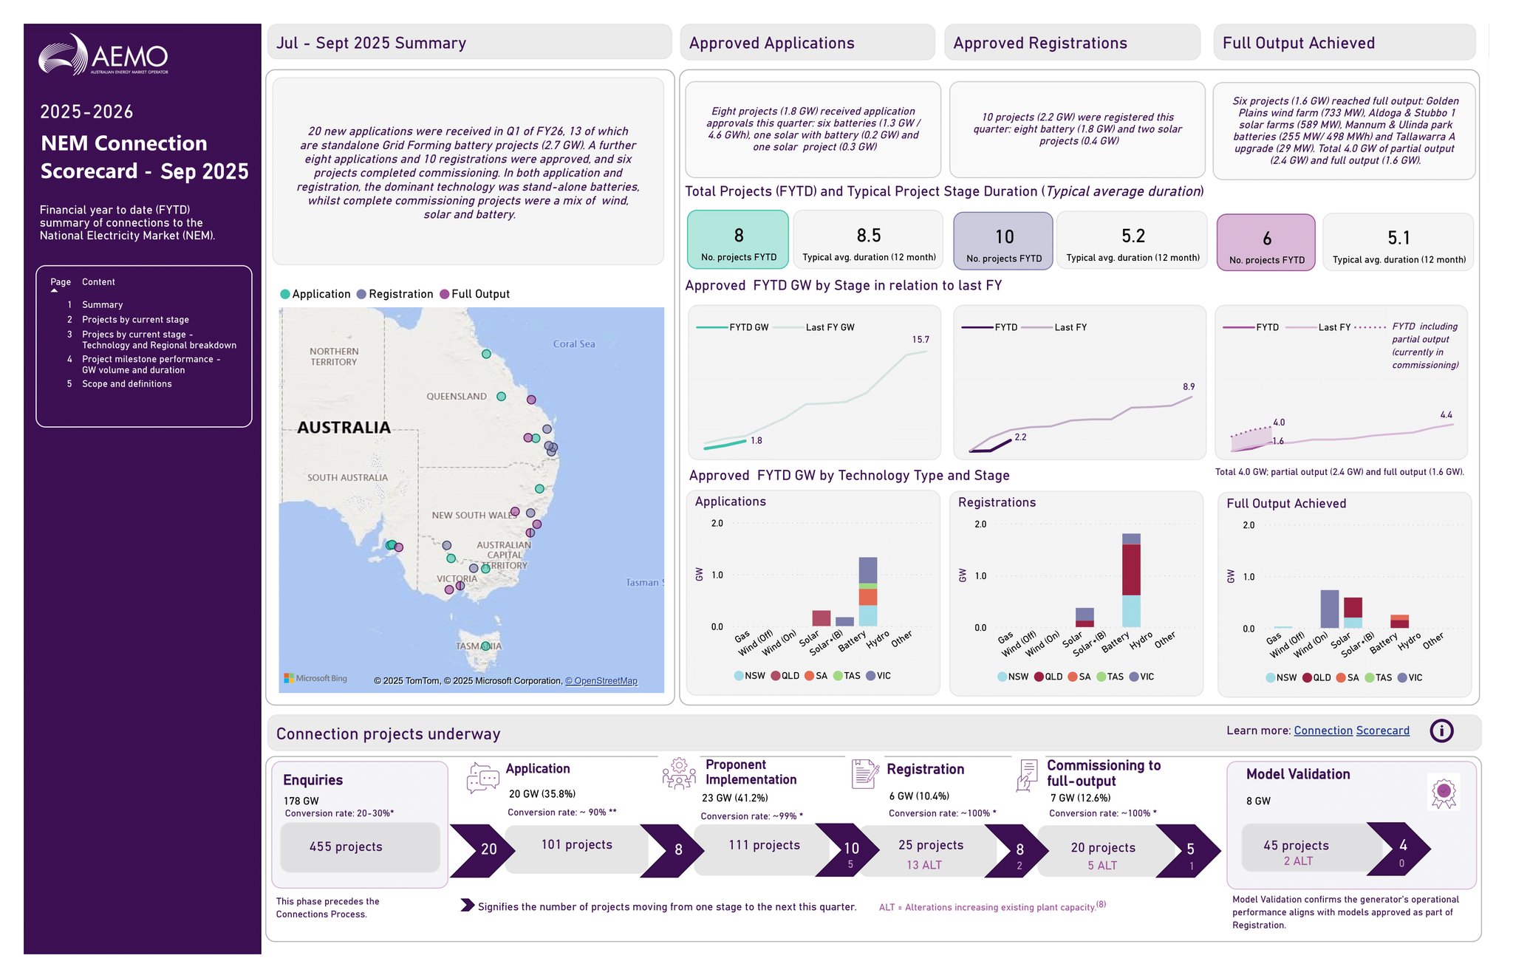Viewport: 1513px width, 978px height.
Task: Click the 101 projects Application box
Action: pos(577,847)
